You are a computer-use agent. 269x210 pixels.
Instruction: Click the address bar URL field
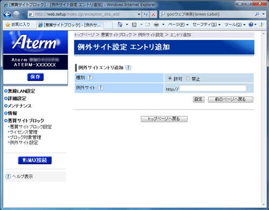[82, 14]
